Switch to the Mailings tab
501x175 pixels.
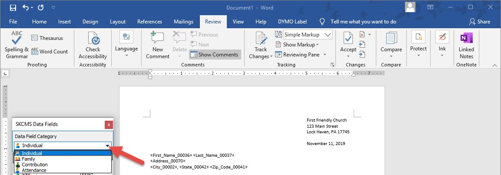coord(183,22)
